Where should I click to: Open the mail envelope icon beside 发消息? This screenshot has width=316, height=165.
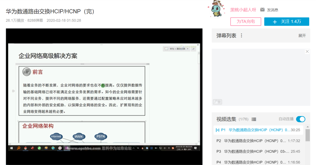point(262,10)
